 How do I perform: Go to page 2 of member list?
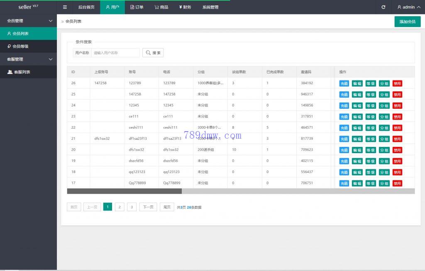pyautogui.click(x=120, y=207)
